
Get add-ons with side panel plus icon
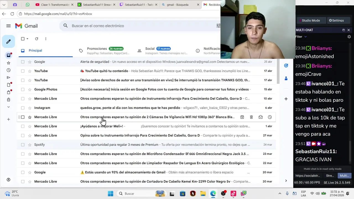[x=286, y=99]
